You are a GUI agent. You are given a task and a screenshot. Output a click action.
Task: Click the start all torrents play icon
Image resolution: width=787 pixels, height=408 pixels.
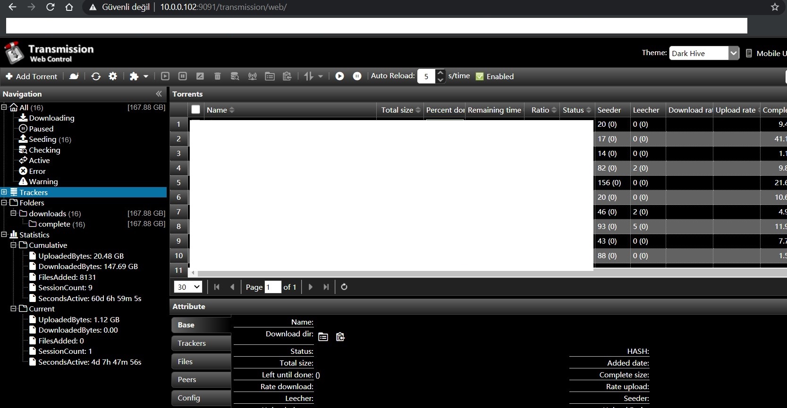pyautogui.click(x=339, y=76)
